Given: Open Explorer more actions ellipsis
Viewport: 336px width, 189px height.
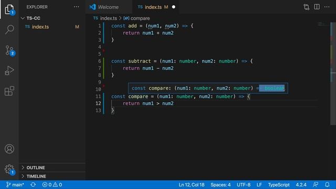Looking at the screenshot, I should [76, 7].
